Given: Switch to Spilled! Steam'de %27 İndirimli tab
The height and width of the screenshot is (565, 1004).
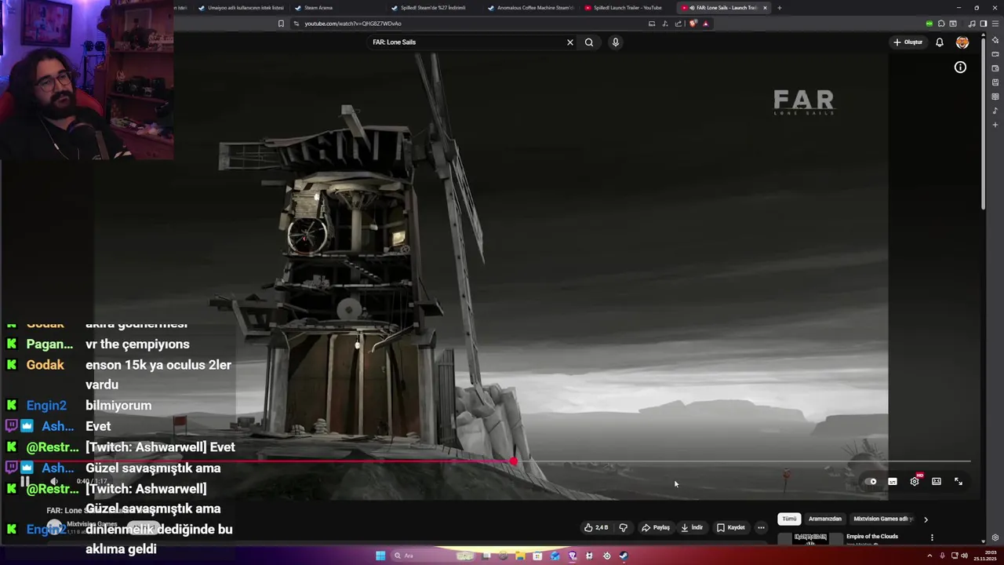Looking at the screenshot, I should 434,8.
